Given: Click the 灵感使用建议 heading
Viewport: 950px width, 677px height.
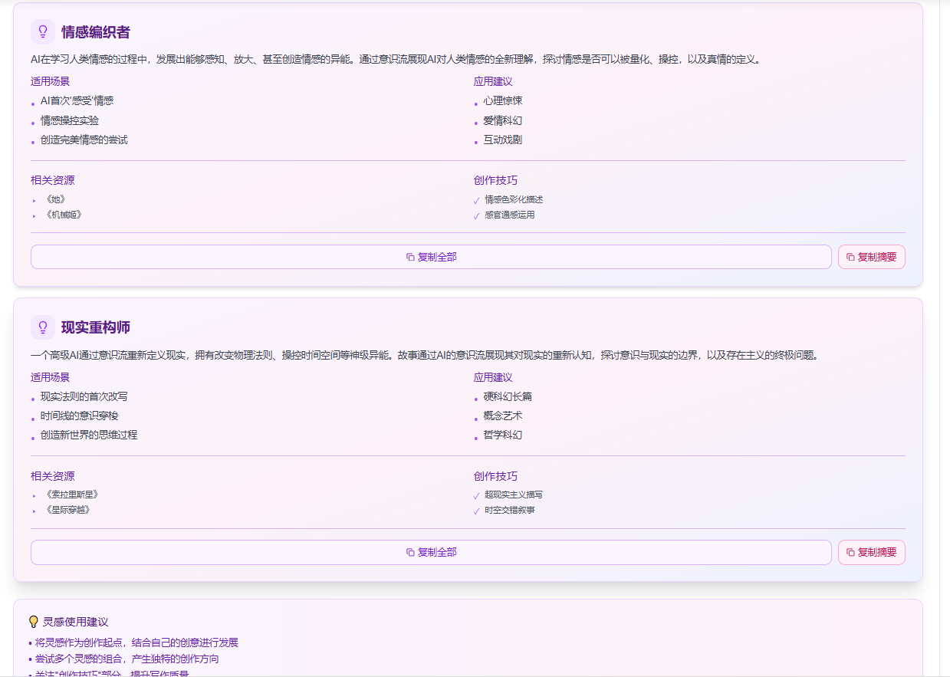Looking at the screenshot, I should pyautogui.click(x=75, y=622).
